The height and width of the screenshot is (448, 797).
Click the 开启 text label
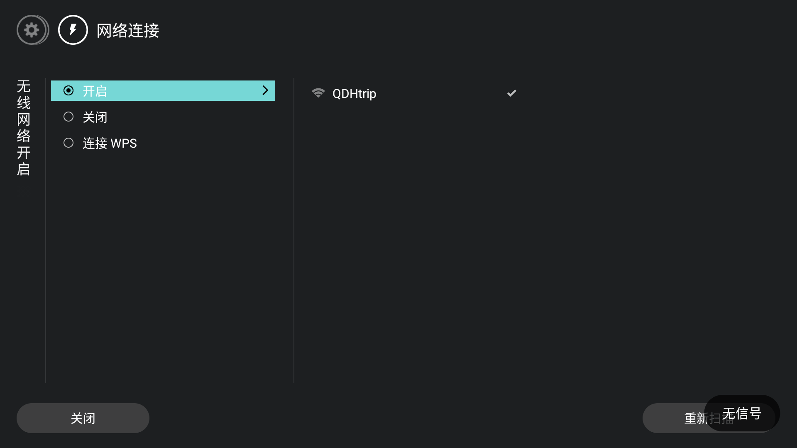point(95,91)
